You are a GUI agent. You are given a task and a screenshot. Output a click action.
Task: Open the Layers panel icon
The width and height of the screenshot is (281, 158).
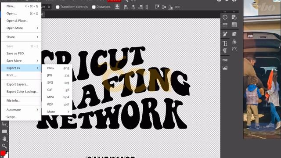[234, 34]
